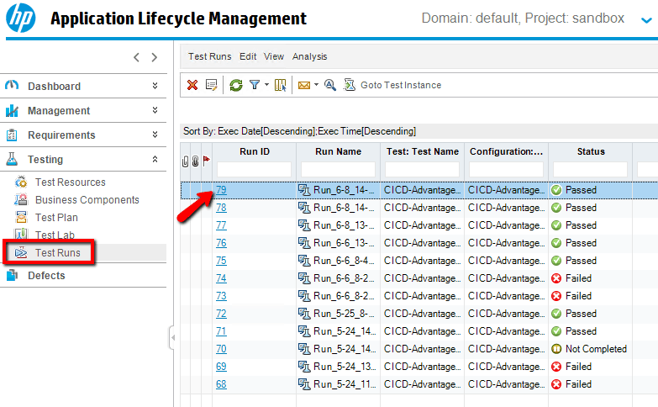The image size is (658, 407).
Task: Click Goto Test Instance button
Action: [392, 85]
